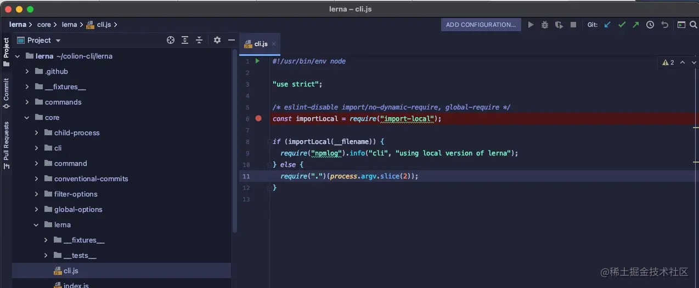
Task: Click the Collapse All icon in the Project panel
Action: [x=199, y=40]
